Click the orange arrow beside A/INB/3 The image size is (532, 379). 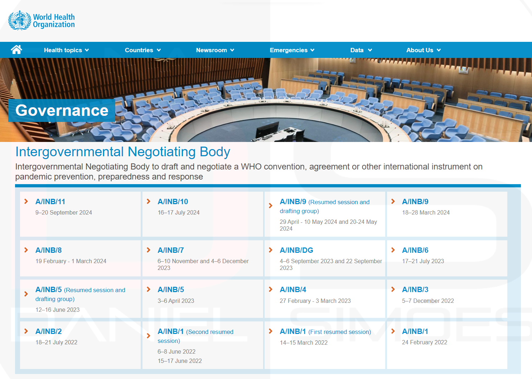point(393,289)
